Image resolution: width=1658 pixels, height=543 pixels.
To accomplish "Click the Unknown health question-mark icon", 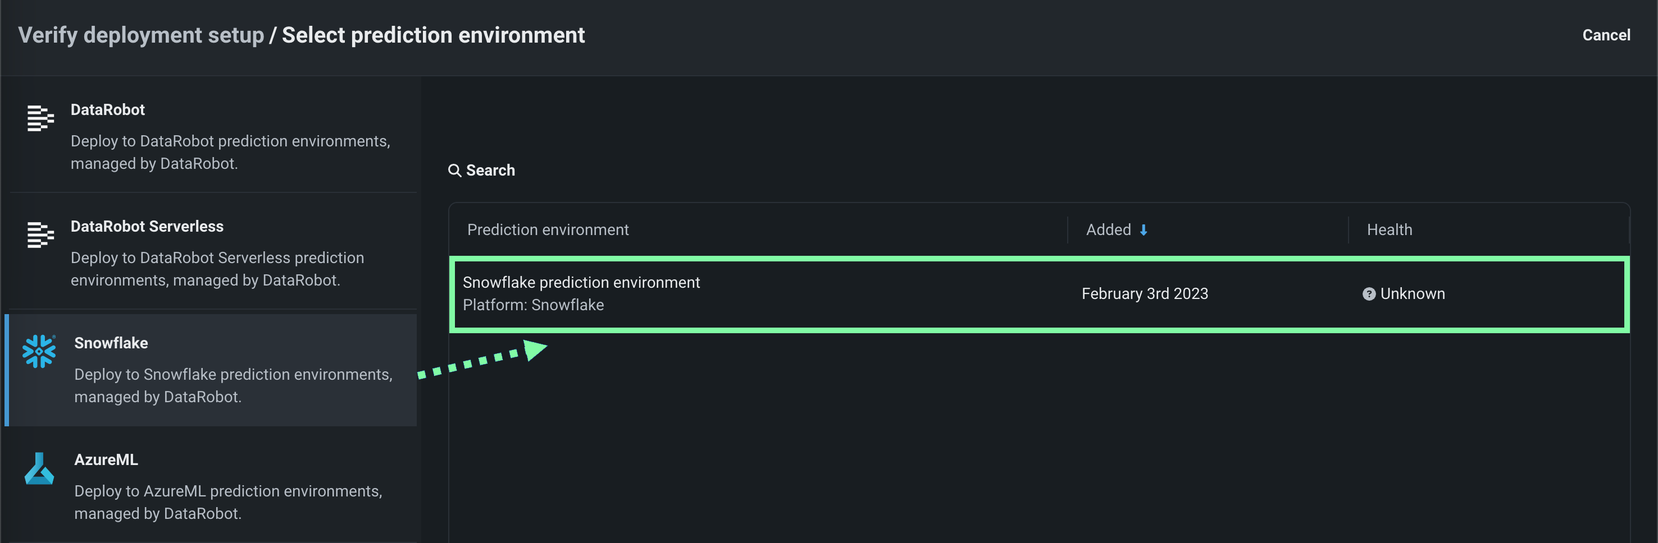I will pos(1368,294).
